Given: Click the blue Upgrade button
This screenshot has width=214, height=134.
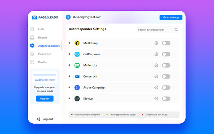Looking at the screenshot, I should click(x=44, y=98).
